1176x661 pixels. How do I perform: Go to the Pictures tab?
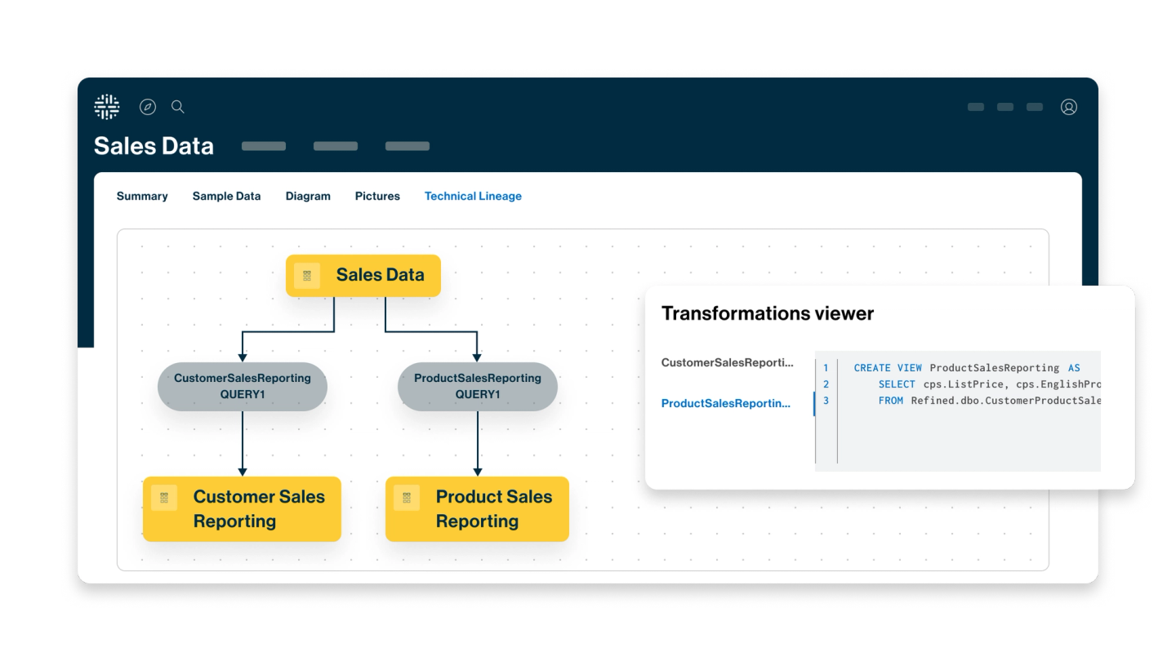[x=377, y=196]
